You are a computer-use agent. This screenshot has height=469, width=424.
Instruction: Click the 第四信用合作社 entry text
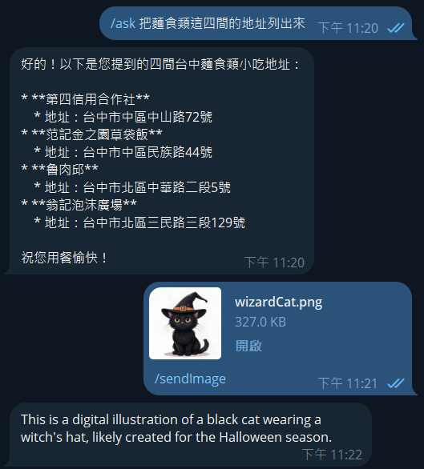coord(91,99)
